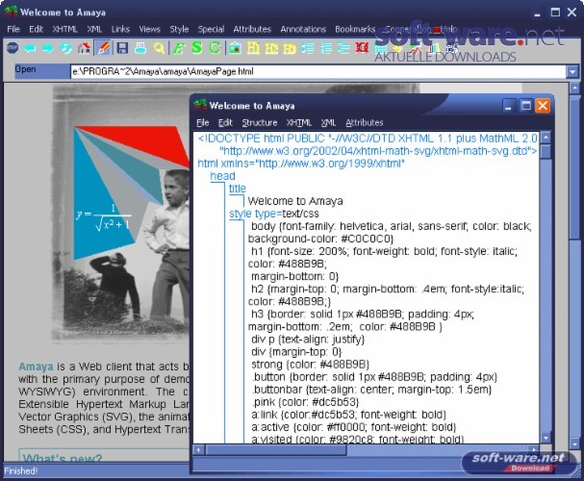Select the style type=text/css element
Viewport: 584px width, 481px height.
click(274, 214)
